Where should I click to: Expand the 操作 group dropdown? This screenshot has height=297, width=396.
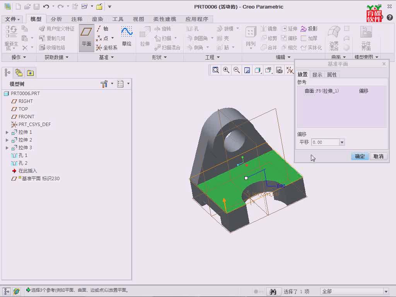click(19, 57)
